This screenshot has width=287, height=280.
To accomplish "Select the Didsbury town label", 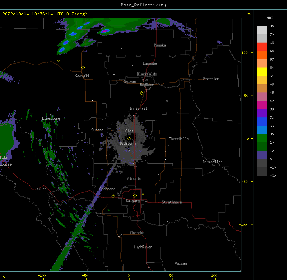I will tap(128, 143).
